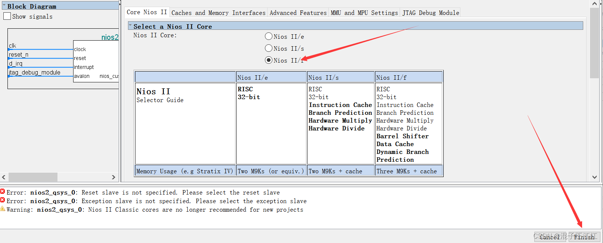Click the clock port in the block
The height and width of the screenshot is (243, 603).
[80, 49]
